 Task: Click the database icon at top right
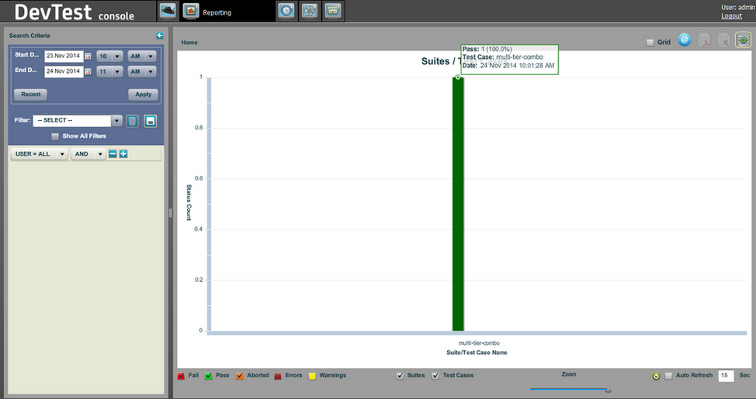(x=743, y=40)
